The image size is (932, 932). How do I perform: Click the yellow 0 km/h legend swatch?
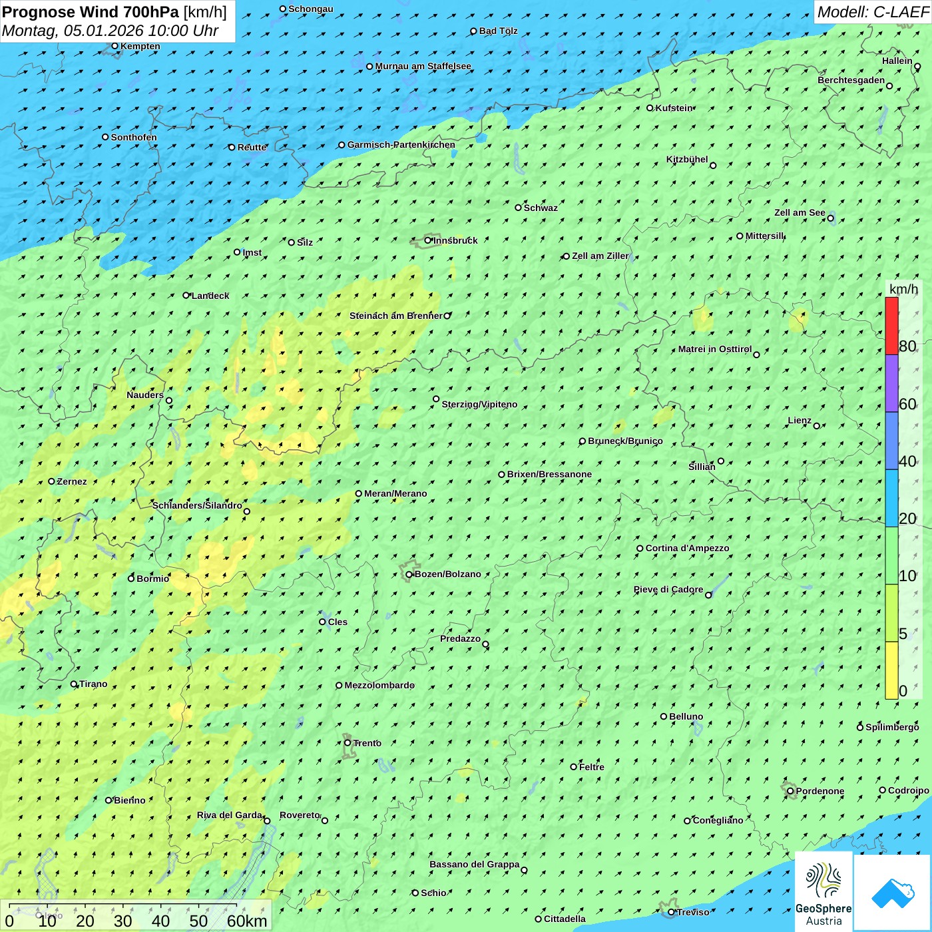pos(891,670)
